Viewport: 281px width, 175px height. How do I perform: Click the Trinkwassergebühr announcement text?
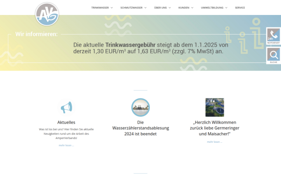[x=150, y=48]
